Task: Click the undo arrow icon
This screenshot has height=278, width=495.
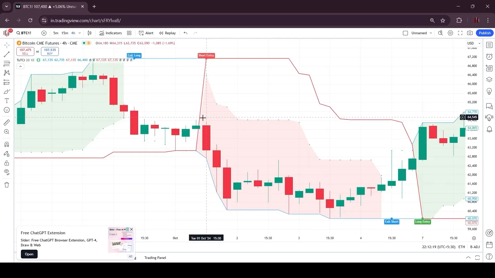Action: click(x=186, y=33)
